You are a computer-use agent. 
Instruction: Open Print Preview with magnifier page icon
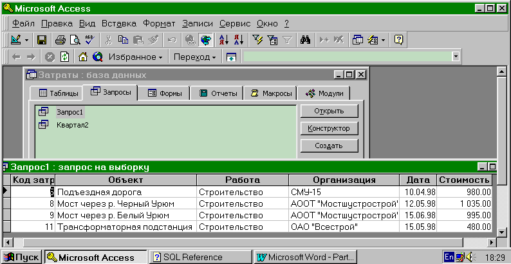(x=75, y=40)
